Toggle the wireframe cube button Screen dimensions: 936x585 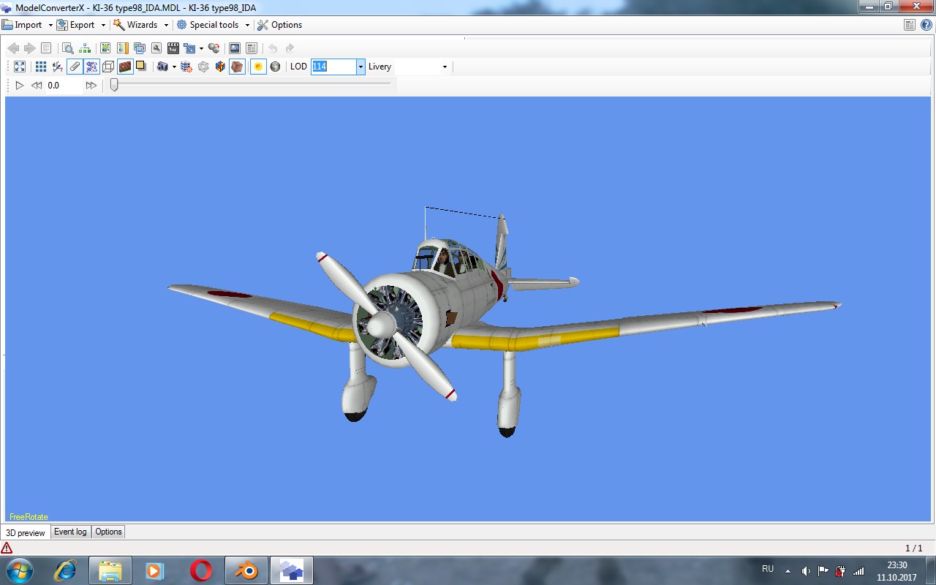[108, 67]
